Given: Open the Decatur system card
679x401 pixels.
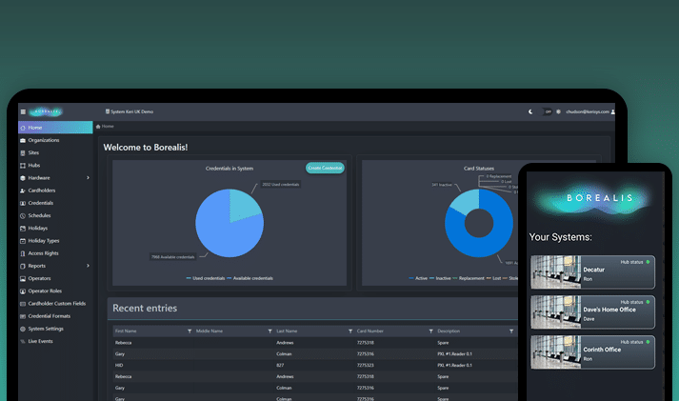Looking at the screenshot, I should click(x=593, y=272).
